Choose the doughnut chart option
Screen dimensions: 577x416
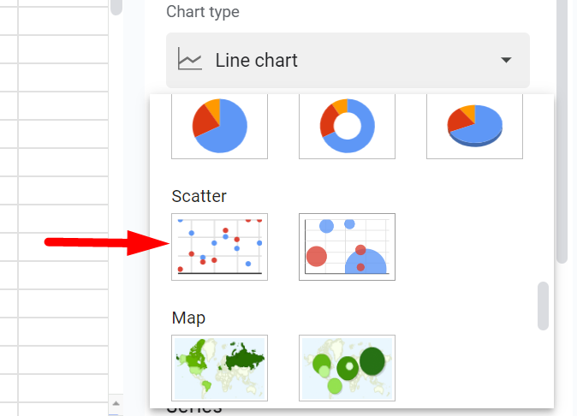pyautogui.click(x=347, y=126)
